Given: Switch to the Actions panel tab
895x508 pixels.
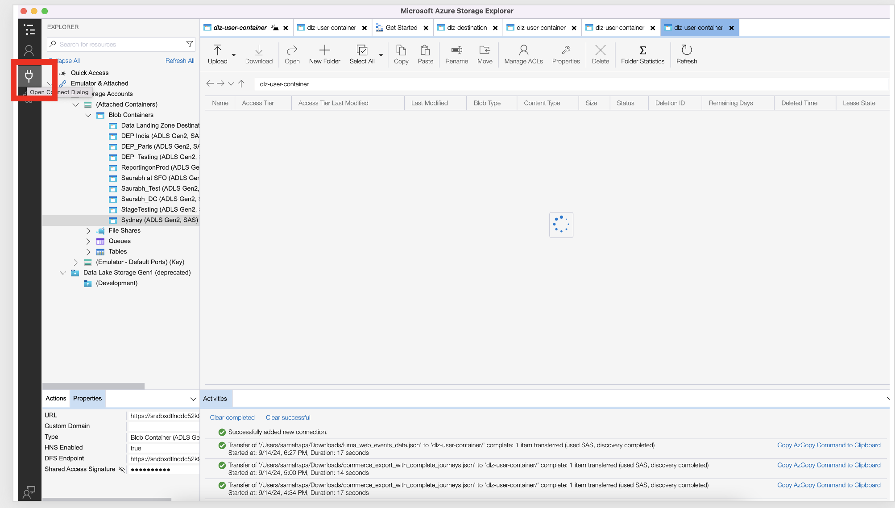Looking at the screenshot, I should click(x=56, y=398).
